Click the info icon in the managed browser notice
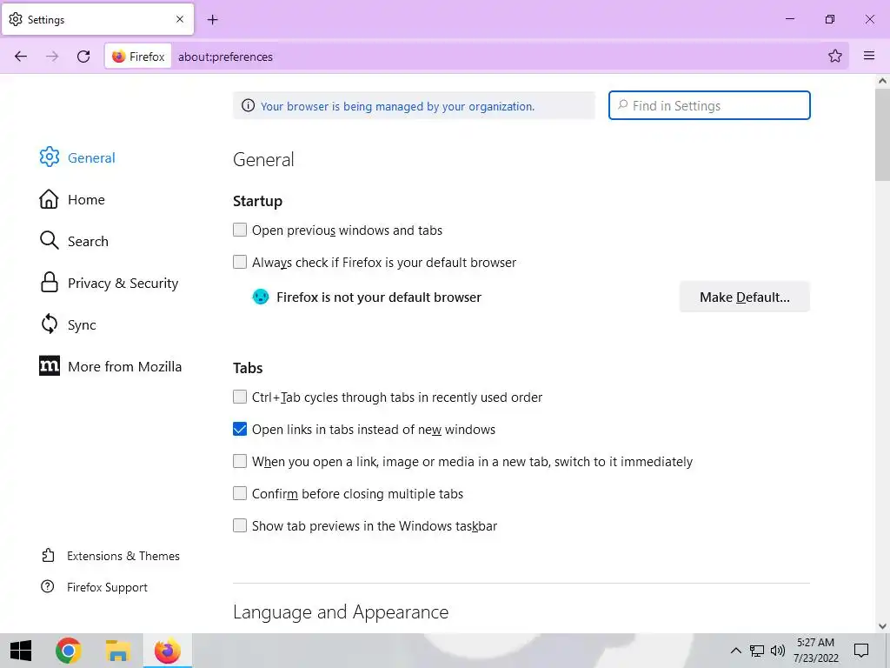Viewport: 890px width, 668px height. [248, 105]
